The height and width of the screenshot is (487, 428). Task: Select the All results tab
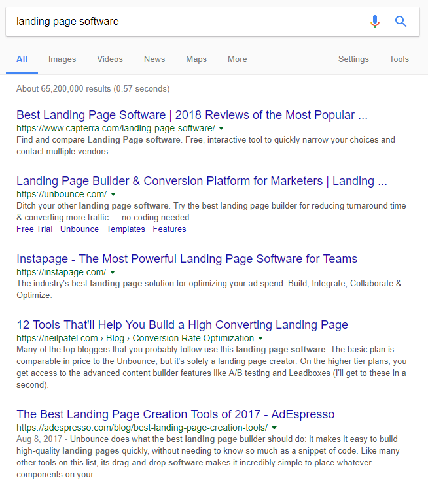click(22, 59)
